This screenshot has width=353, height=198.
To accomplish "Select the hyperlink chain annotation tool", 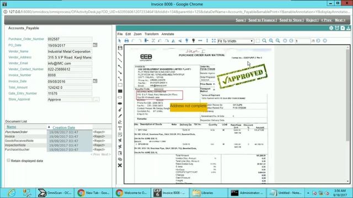I will pyautogui.click(x=120, y=159).
